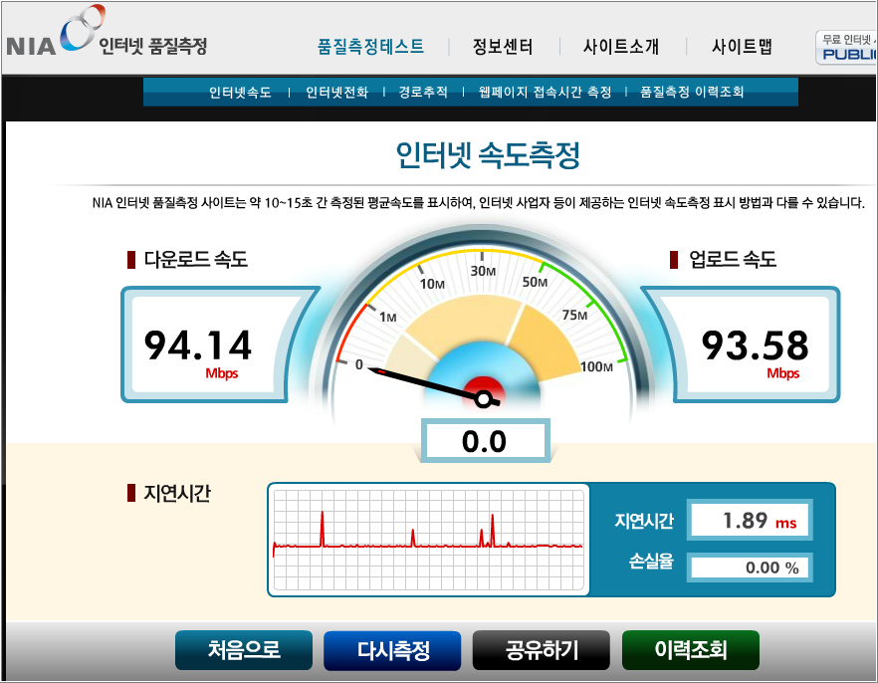Viewport: 878px width, 683px height.
Task: Open the 사이트맵 menu
Action: point(742,46)
